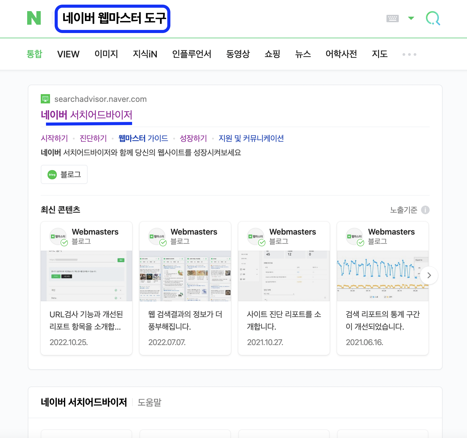Open the 이미지 tab

(106, 54)
